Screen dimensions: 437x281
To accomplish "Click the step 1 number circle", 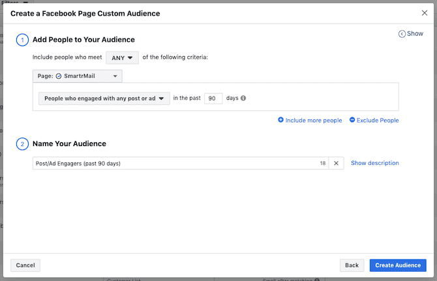I will point(22,40).
